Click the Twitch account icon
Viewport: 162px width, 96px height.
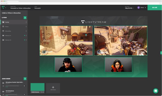[x=138, y=8]
